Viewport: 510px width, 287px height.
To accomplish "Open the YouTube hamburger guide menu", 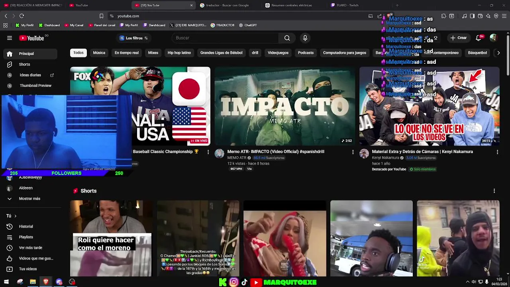I will tap(10, 38).
